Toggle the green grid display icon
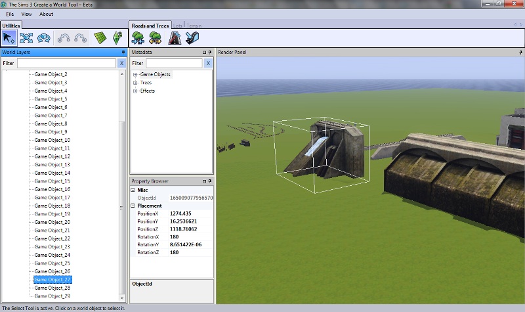 (x=100, y=38)
